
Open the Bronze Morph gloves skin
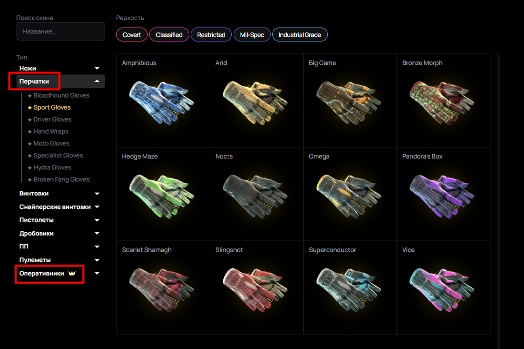pos(443,100)
